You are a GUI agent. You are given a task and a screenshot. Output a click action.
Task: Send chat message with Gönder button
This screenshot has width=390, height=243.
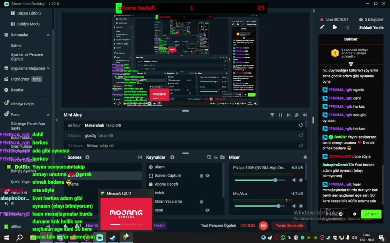(x=371, y=214)
